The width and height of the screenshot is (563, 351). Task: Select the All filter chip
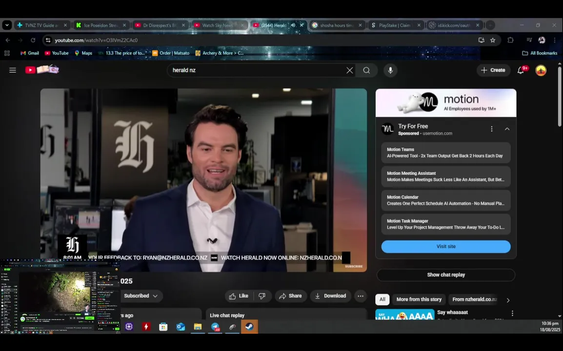click(382, 299)
